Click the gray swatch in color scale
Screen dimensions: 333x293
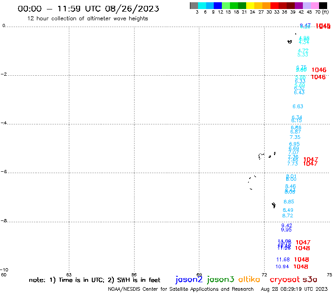click(194, 5)
